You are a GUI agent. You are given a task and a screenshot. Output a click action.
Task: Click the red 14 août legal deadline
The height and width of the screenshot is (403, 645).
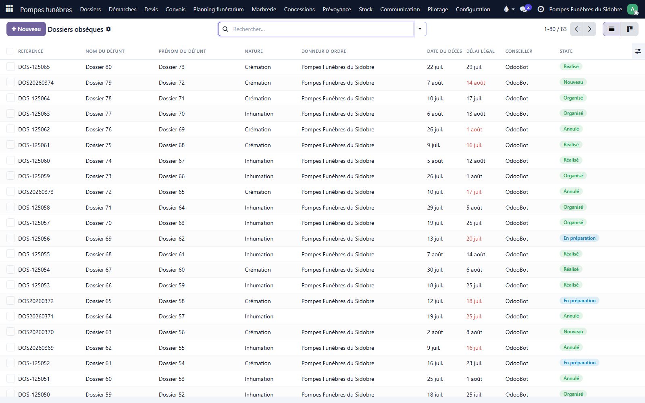(x=476, y=83)
